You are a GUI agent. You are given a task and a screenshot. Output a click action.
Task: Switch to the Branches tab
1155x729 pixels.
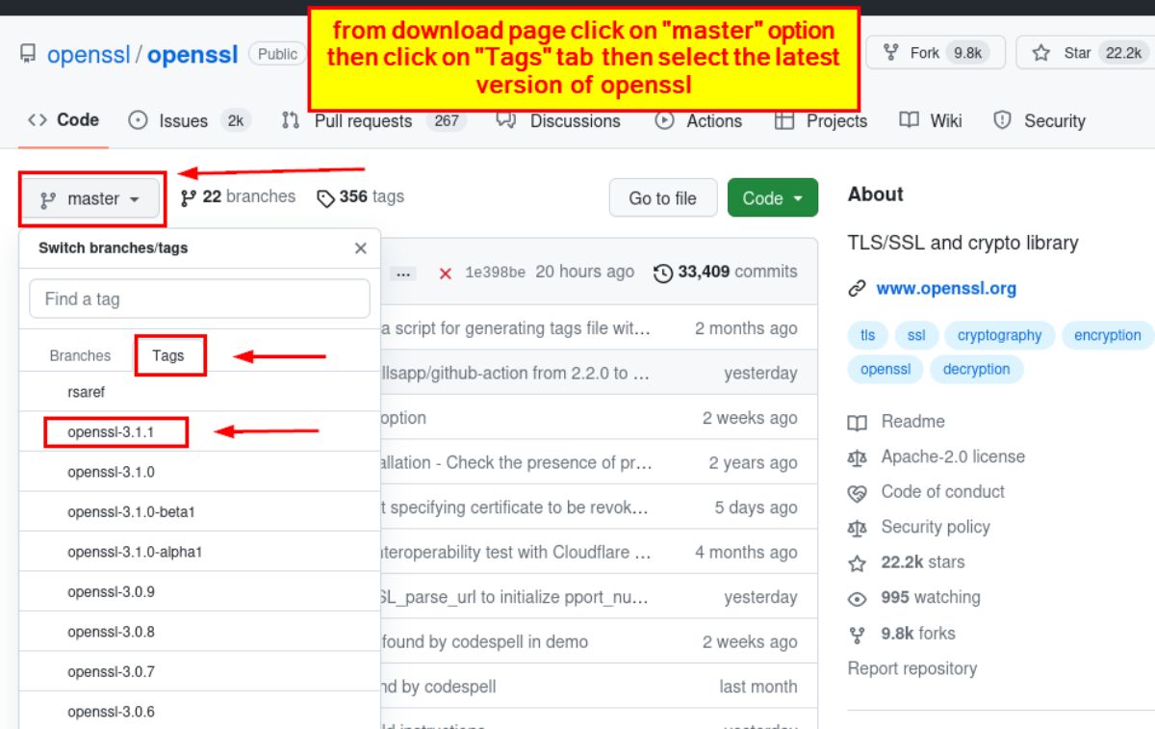[x=80, y=355]
